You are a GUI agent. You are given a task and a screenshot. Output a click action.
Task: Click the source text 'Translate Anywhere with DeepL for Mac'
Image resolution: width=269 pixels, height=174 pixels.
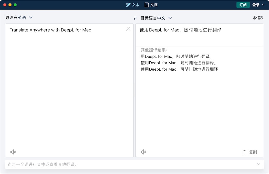50,30
